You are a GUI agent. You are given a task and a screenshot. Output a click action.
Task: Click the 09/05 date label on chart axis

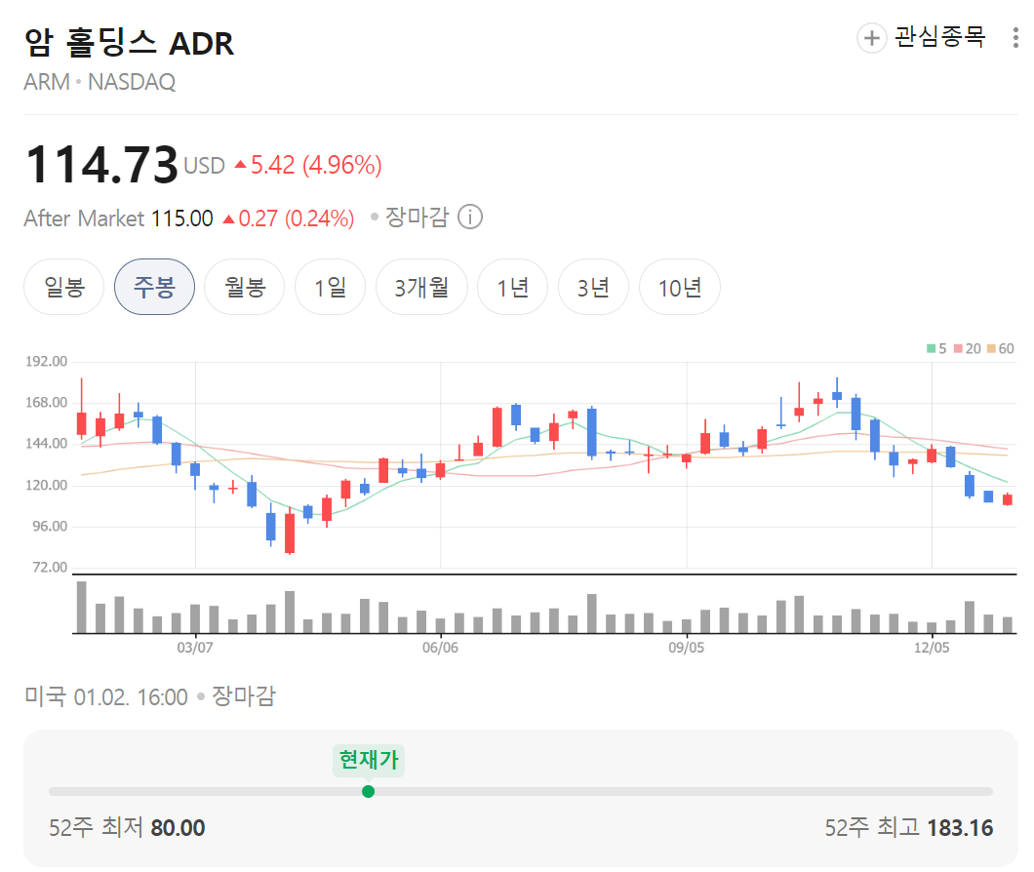pyautogui.click(x=687, y=648)
